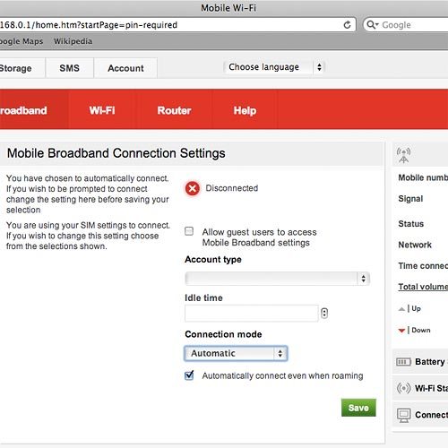This screenshot has height=448, width=448.
Task: Click the browser reload icon
Action: click(x=347, y=25)
